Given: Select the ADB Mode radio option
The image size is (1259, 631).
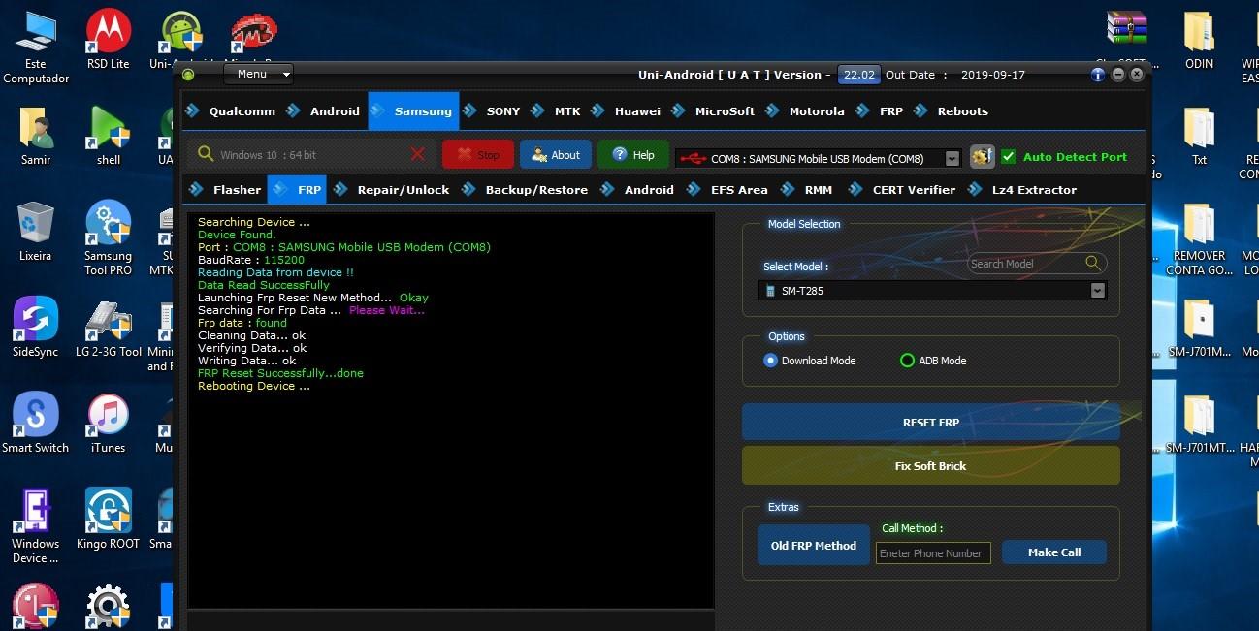Looking at the screenshot, I should tap(907, 361).
